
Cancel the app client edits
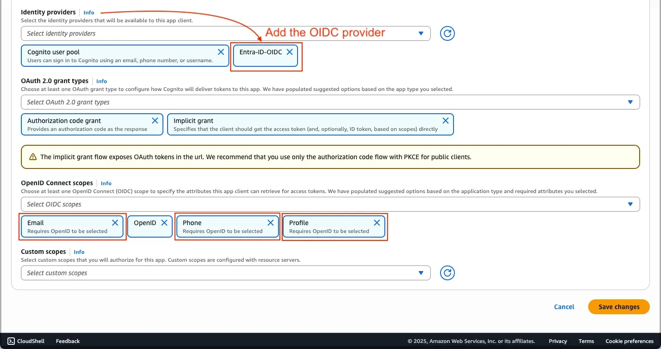coord(564,307)
